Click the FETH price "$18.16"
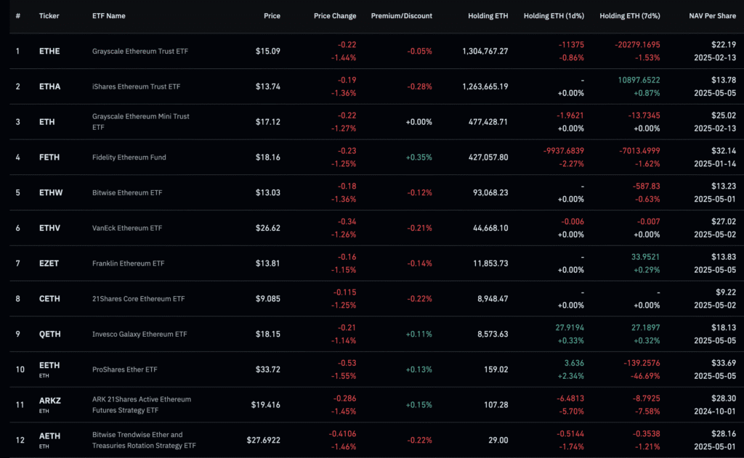 pos(267,158)
